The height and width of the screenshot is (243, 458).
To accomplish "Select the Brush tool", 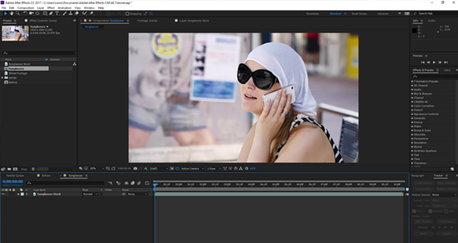I will pyautogui.click(x=64, y=13).
